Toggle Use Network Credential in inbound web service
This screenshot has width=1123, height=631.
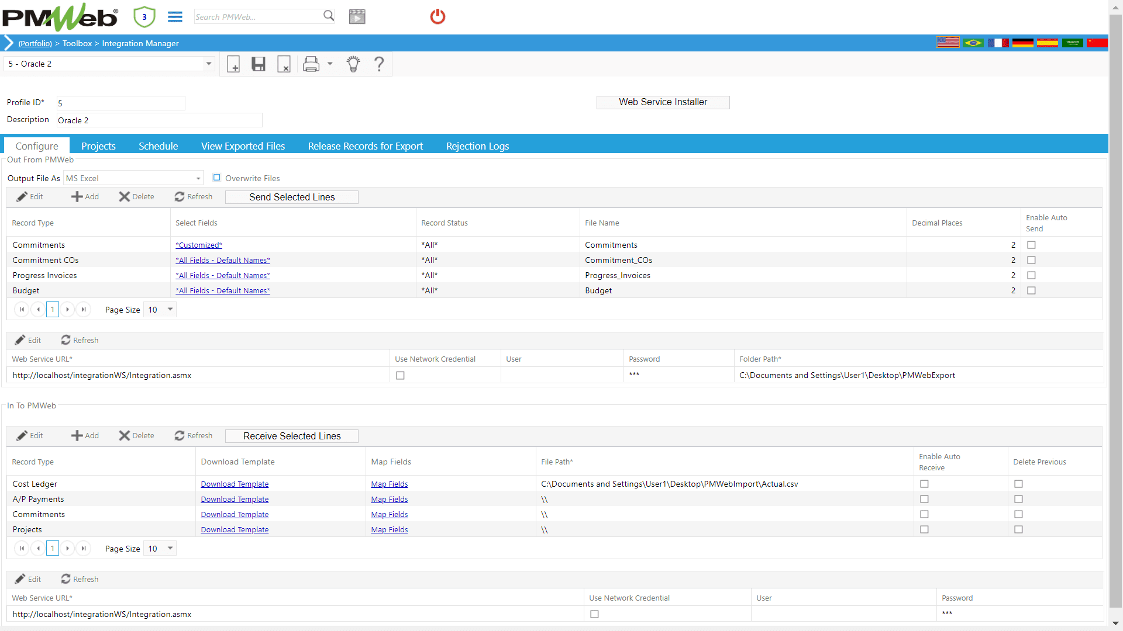click(x=594, y=615)
